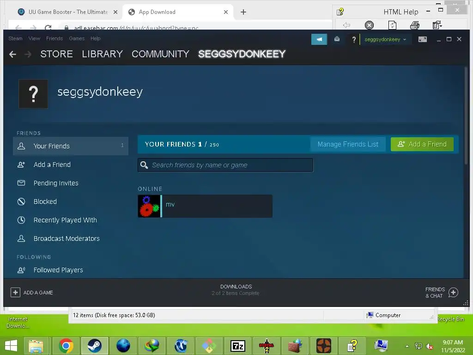Image resolution: width=473 pixels, height=355 pixels.
Task: Click muted volume tray icon
Action: [x=429, y=346]
